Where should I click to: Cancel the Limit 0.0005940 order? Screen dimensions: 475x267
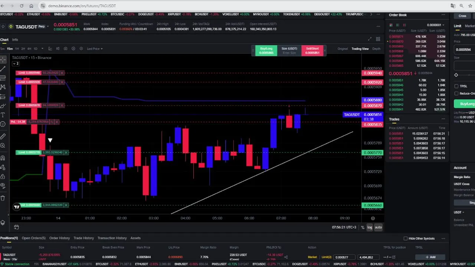coord(62,73)
